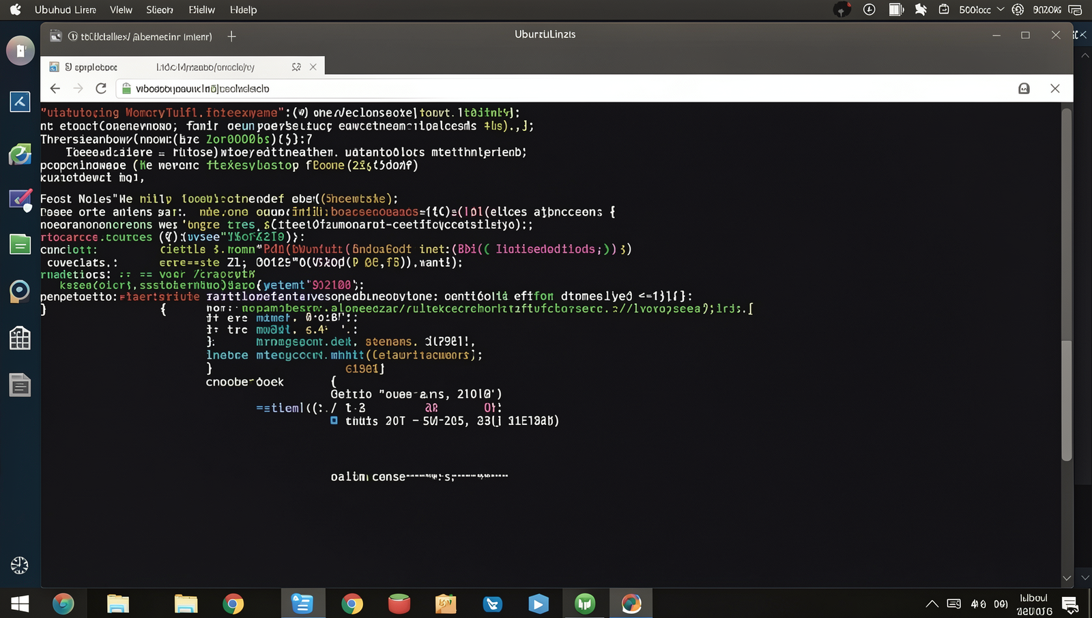Click the text '=stleml'
Screen dimensions: 1092x618
[280, 408]
